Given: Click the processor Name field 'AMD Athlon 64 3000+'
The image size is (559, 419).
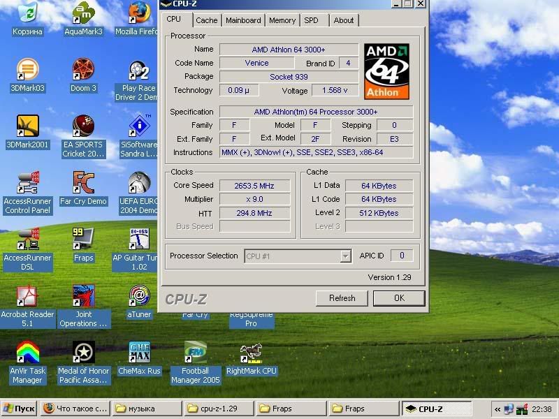Looking at the screenshot, I should 289,50.
